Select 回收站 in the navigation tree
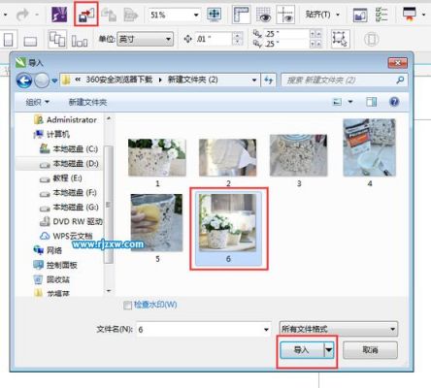Screen dimensions: 431x388 (51, 279)
